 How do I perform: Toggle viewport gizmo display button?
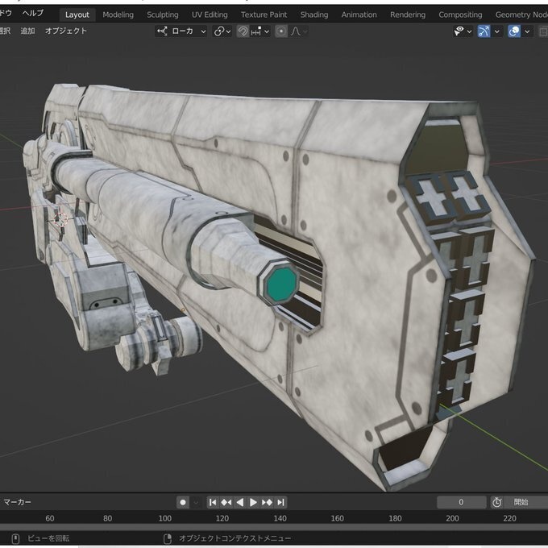(x=484, y=31)
